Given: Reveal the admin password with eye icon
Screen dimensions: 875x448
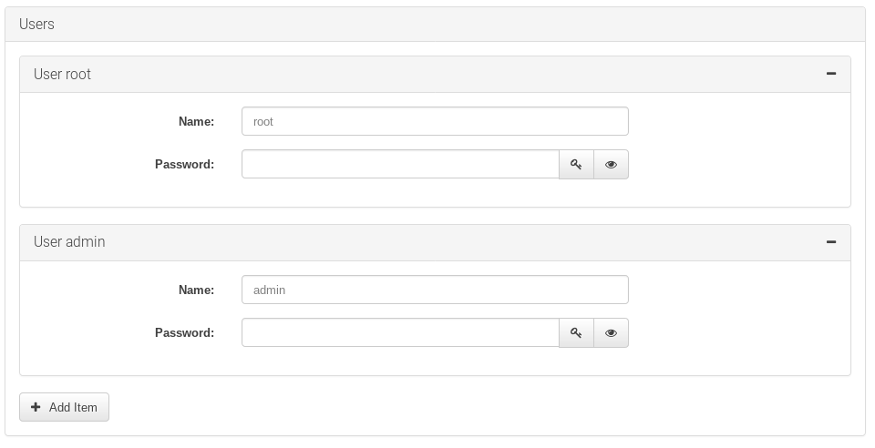Looking at the screenshot, I should tap(611, 333).
